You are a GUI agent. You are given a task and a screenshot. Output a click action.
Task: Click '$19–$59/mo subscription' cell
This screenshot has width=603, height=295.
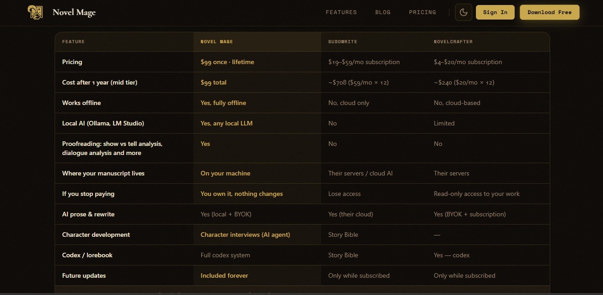(364, 62)
